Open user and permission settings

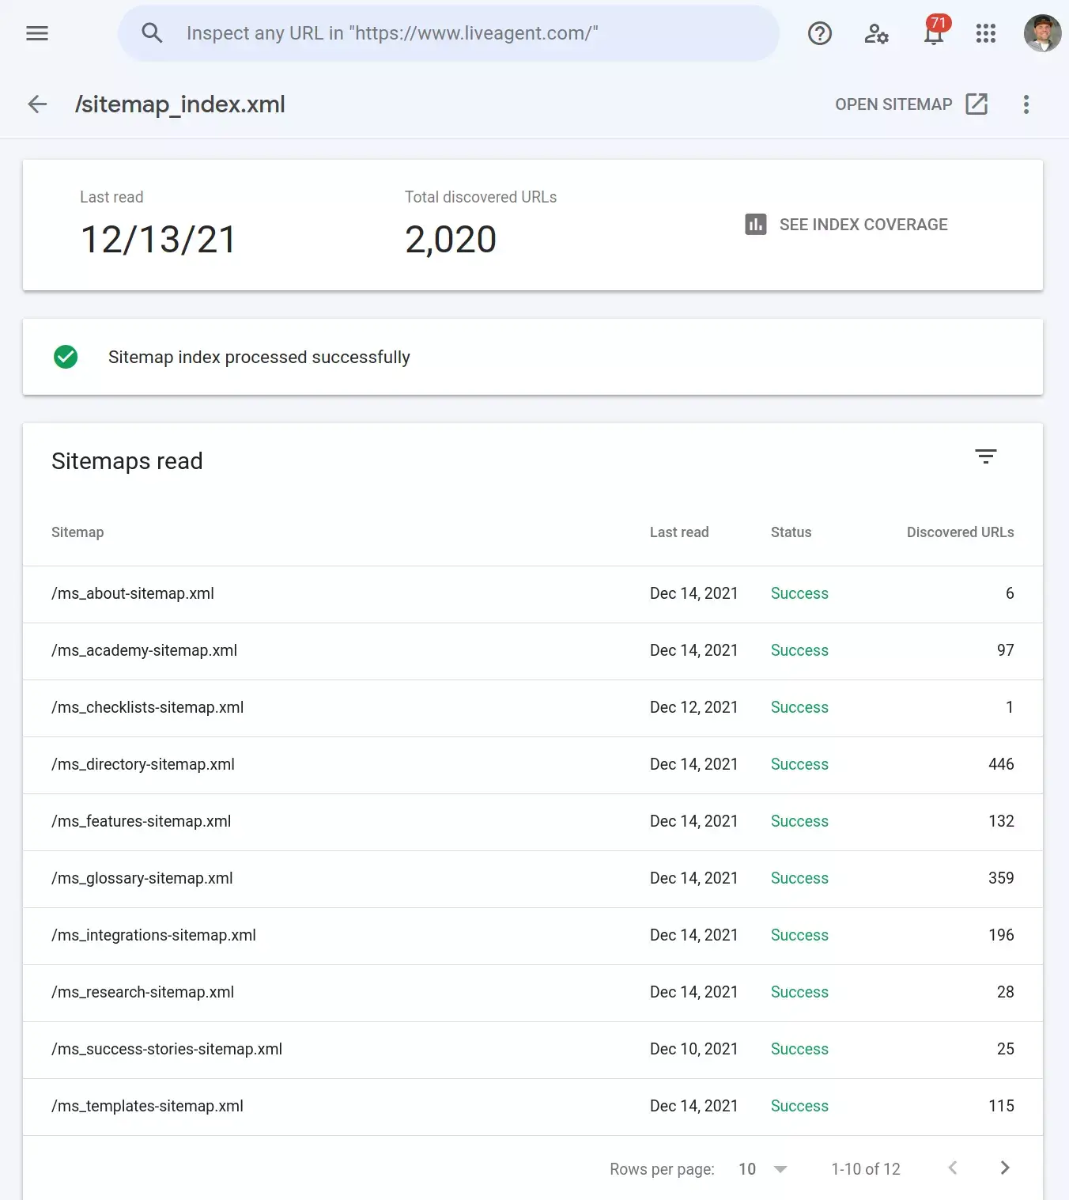(875, 34)
